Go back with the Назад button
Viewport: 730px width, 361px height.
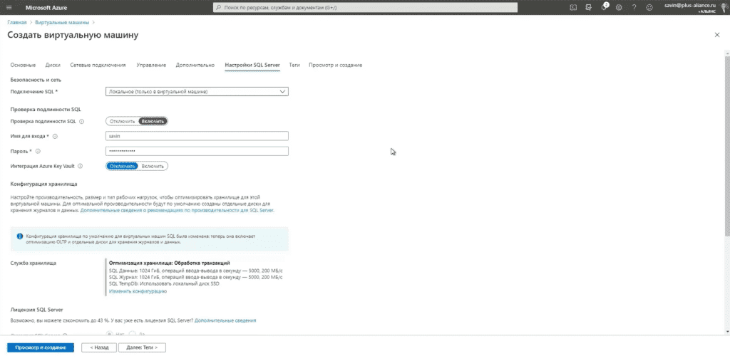(x=98, y=347)
